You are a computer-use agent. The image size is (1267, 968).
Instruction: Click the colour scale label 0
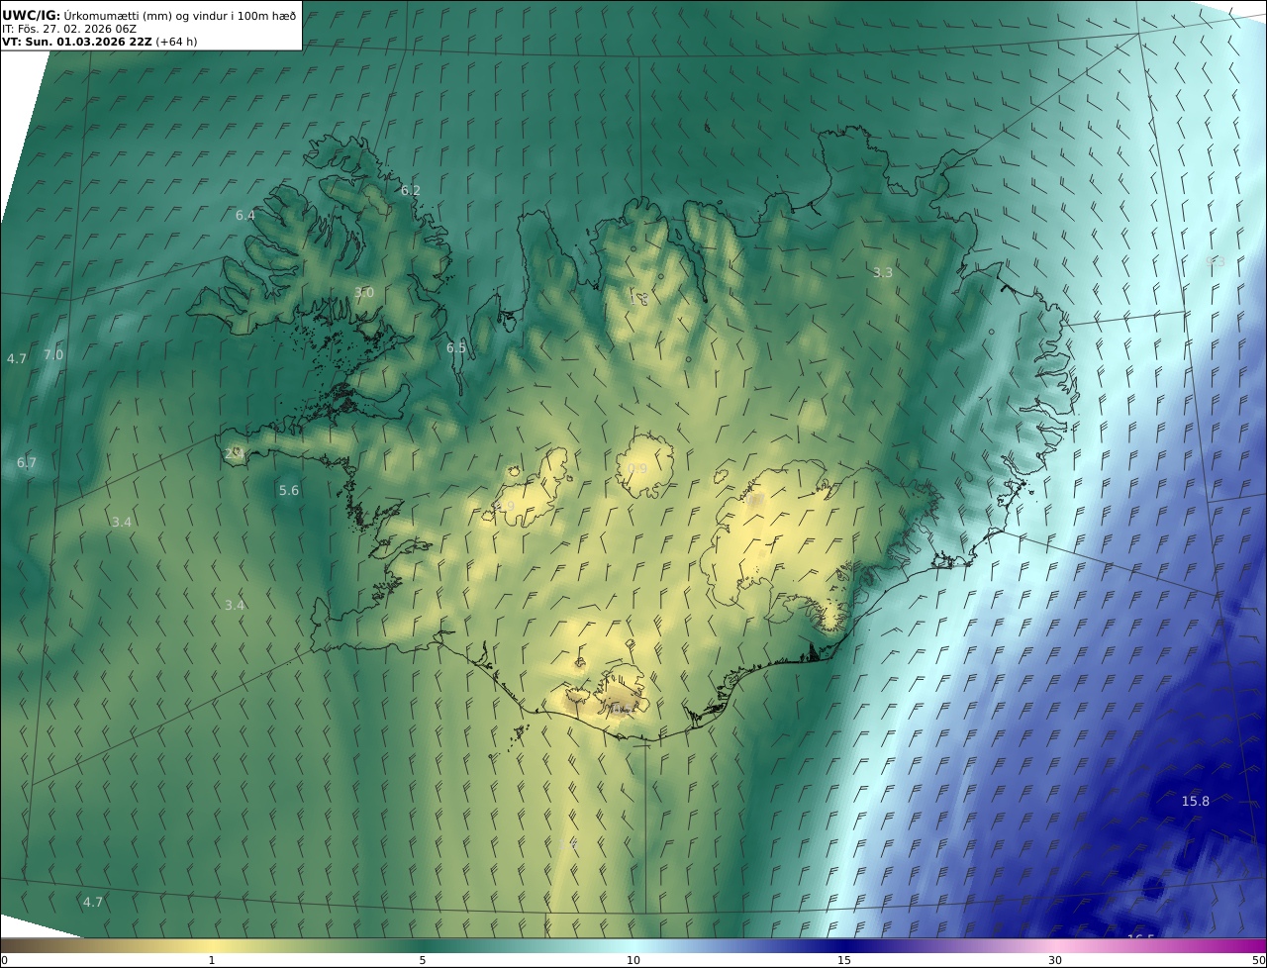pyautogui.click(x=3, y=960)
